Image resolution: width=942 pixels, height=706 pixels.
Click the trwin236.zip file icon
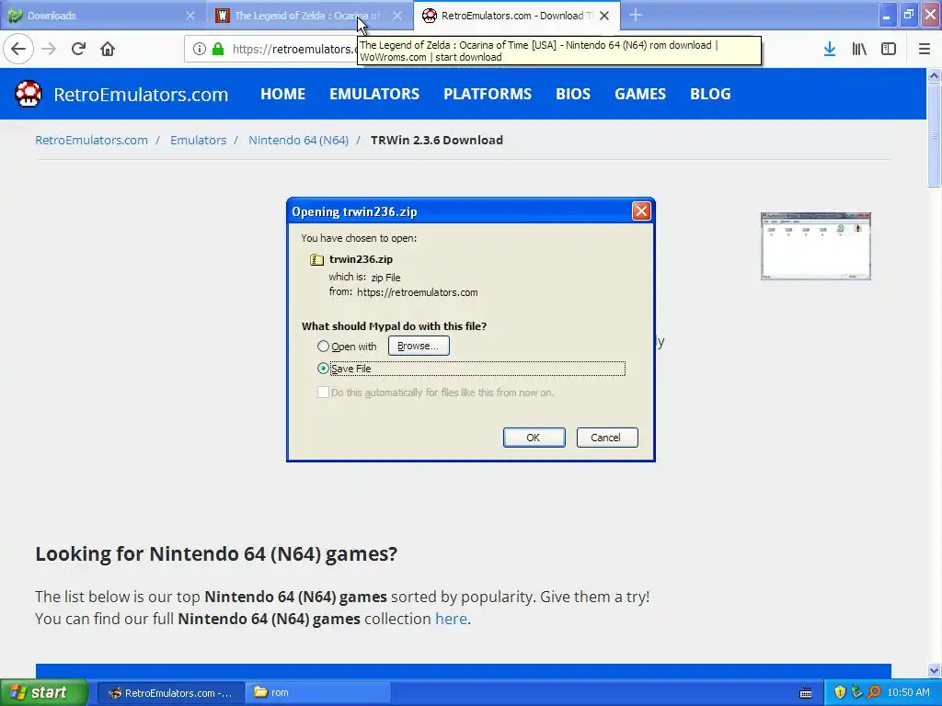click(x=316, y=259)
